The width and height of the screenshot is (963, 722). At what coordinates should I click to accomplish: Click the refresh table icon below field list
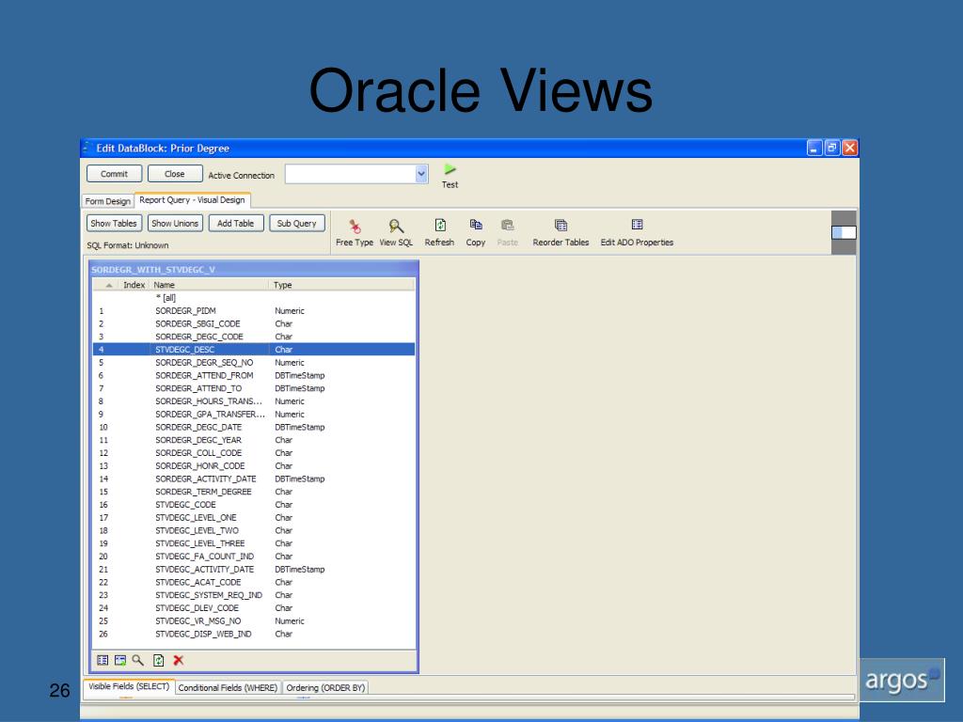coord(158,660)
